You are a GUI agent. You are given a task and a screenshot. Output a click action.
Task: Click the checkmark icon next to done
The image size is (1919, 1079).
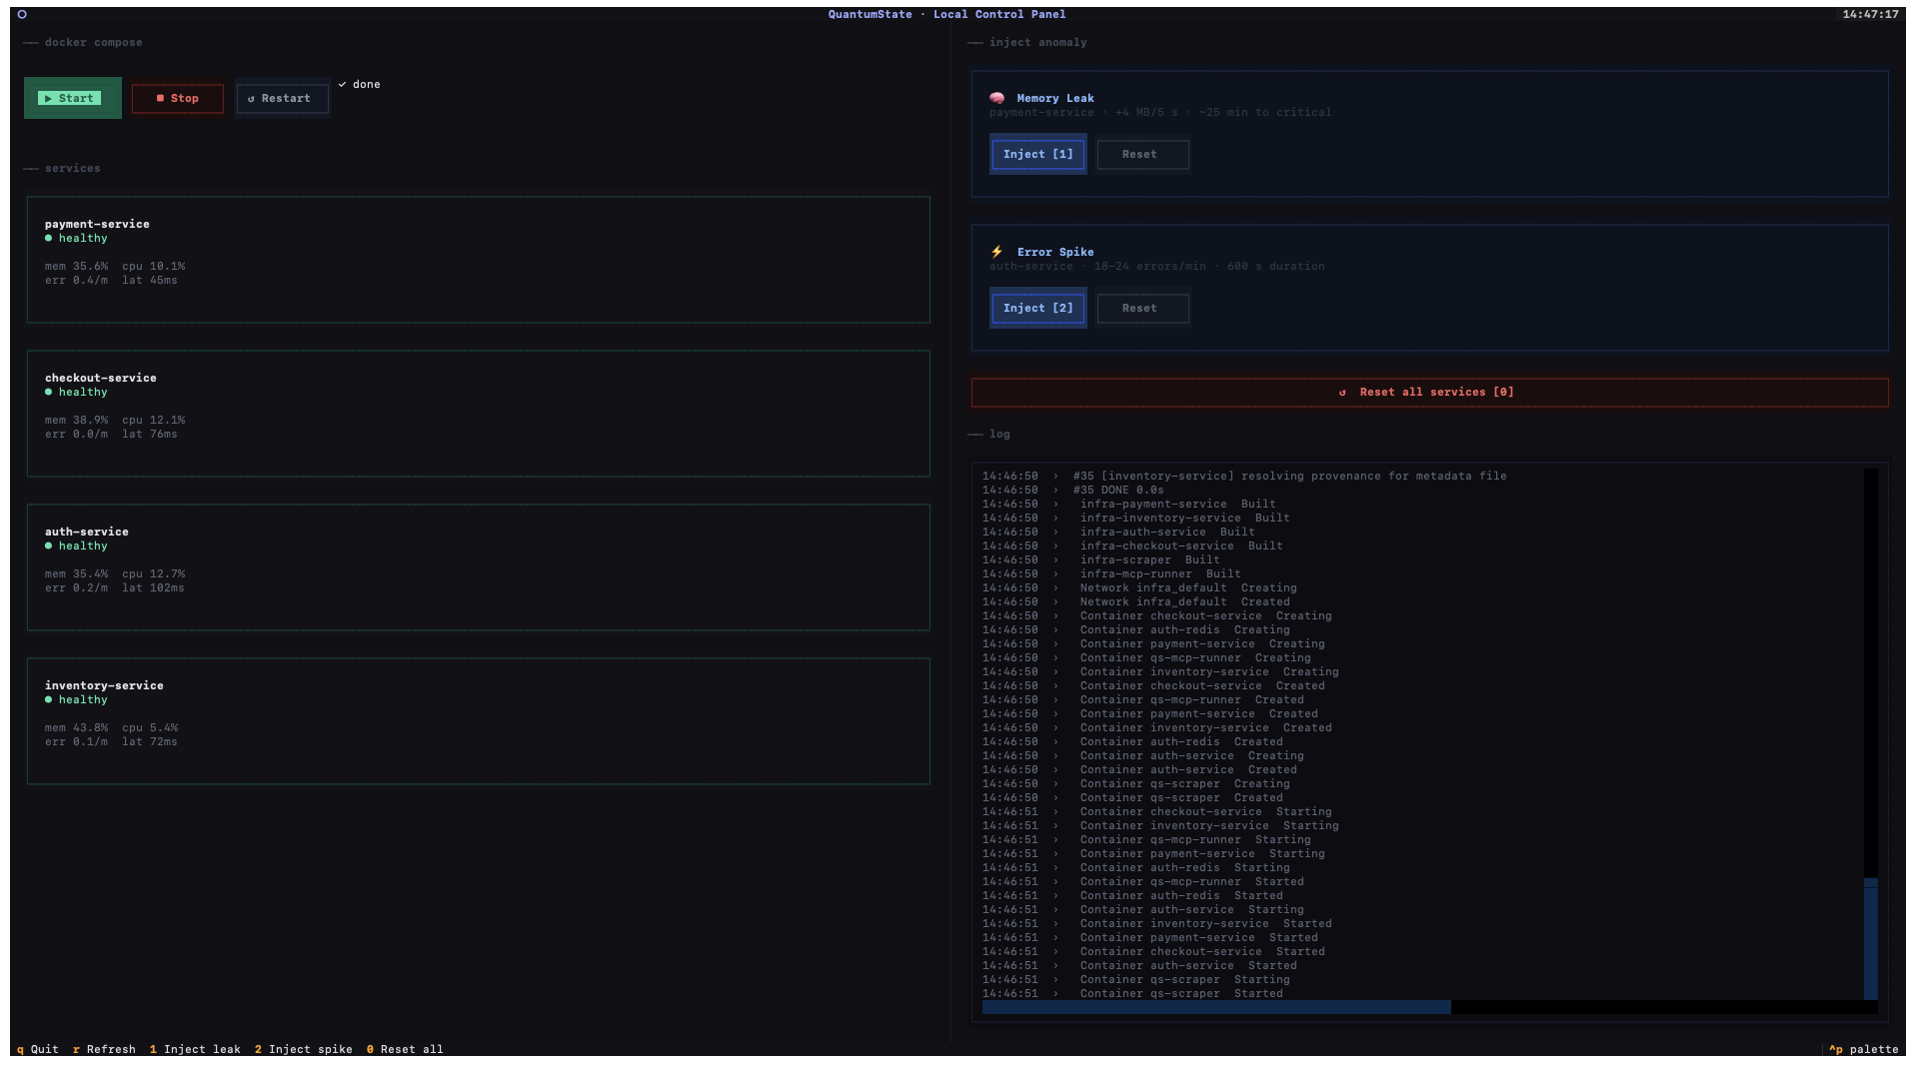pos(342,85)
